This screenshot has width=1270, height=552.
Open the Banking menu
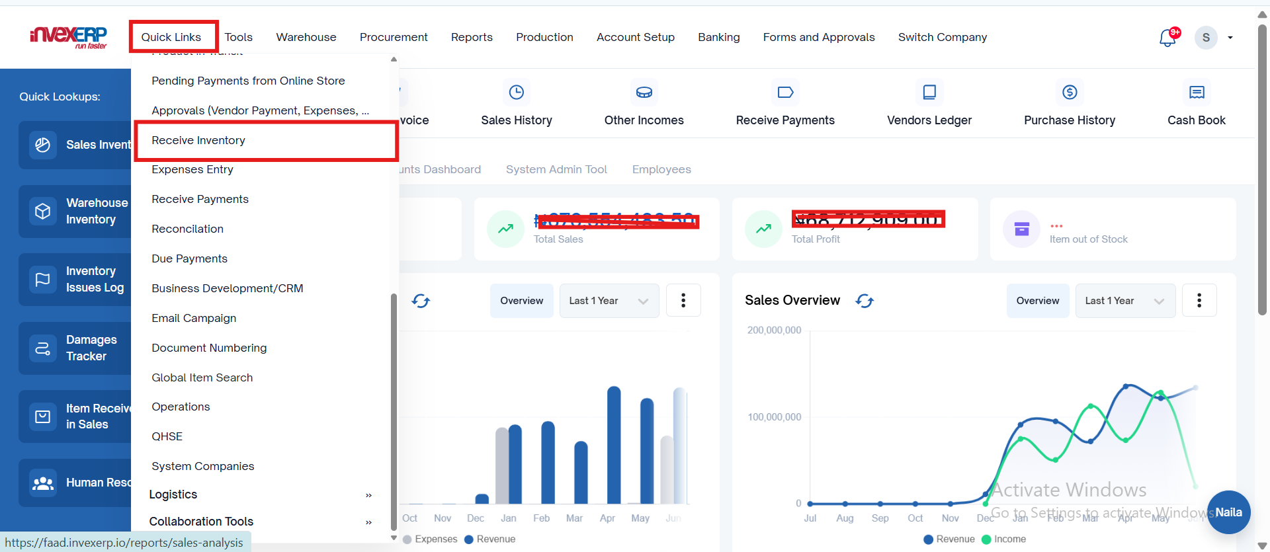pyautogui.click(x=719, y=37)
